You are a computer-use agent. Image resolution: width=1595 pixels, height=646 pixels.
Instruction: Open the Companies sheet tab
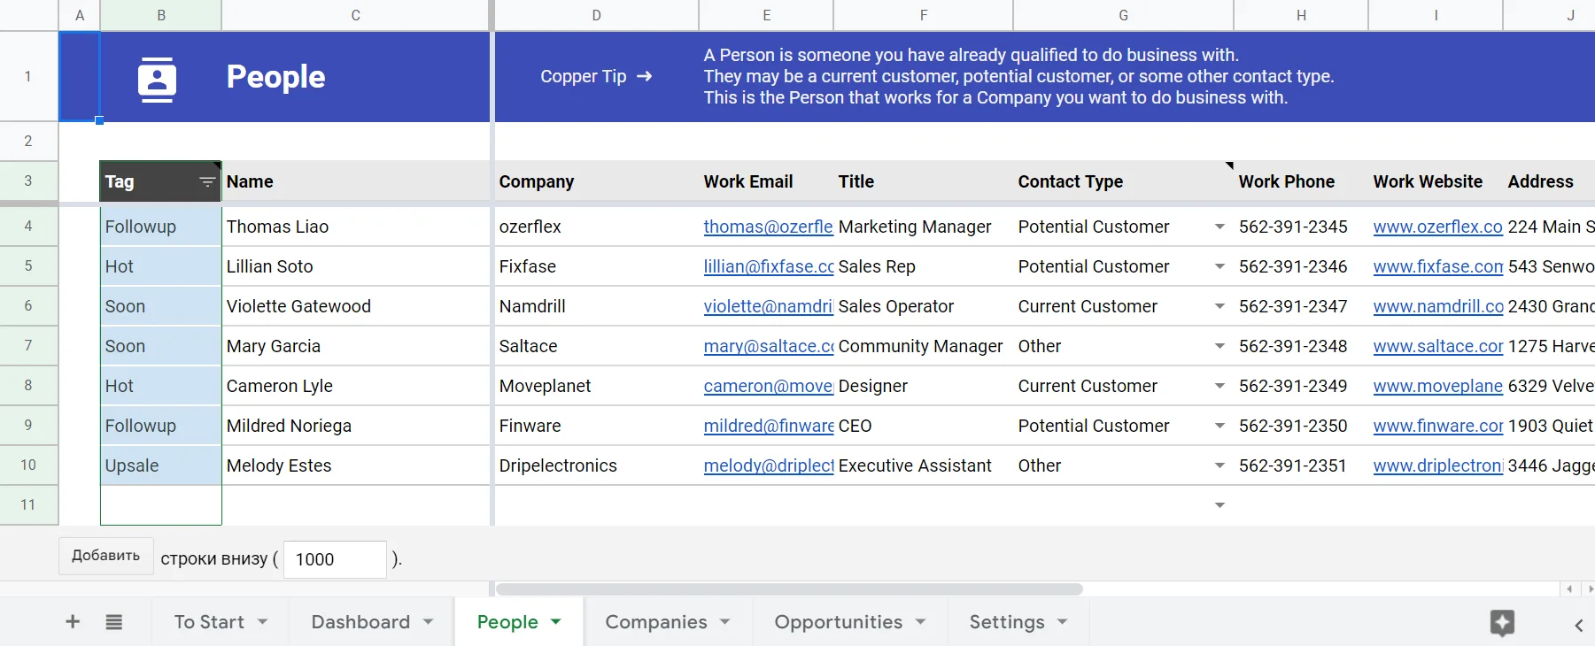(x=655, y=622)
